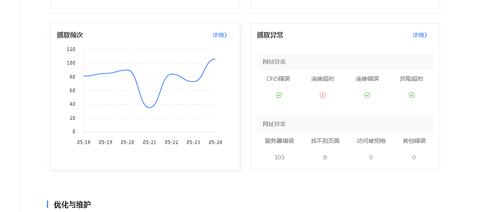Select the 网站异常 section header
Viewport: 480px width, 212px height.
(x=274, y=62)
